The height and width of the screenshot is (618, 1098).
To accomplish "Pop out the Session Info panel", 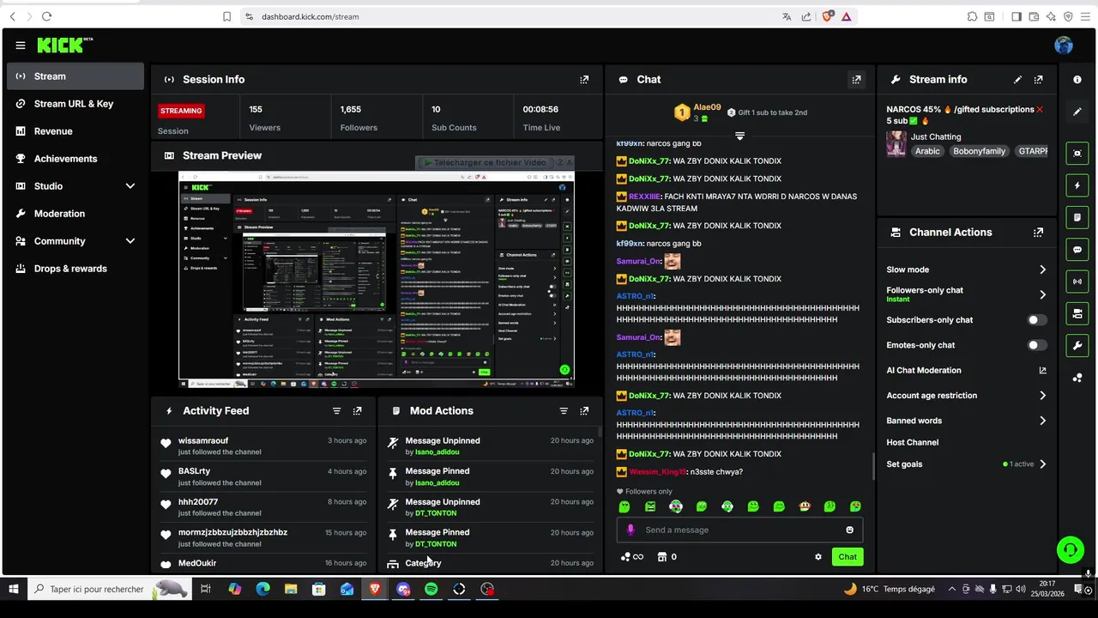I will point(584,80).
